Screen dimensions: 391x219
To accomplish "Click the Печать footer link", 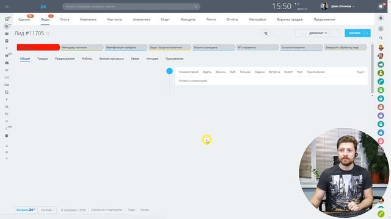I will [144, 210].
